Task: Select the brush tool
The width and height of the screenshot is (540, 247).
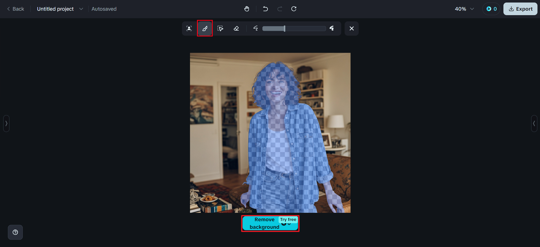Action: click(x=205, y=29)
